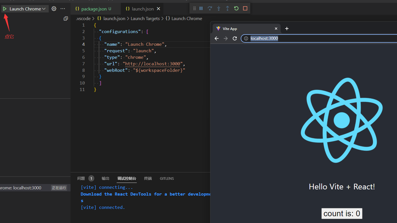
Task: Go forward in the Chrome window
Action: (226, 38)
